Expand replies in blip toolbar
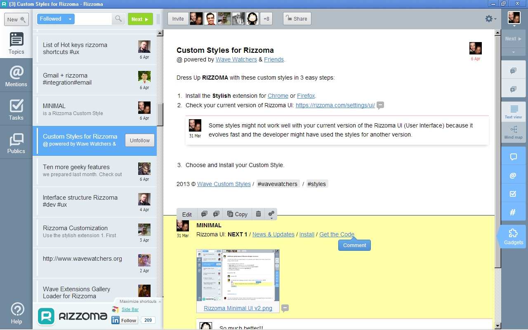The image size is (528, 330). pos(216,214)
